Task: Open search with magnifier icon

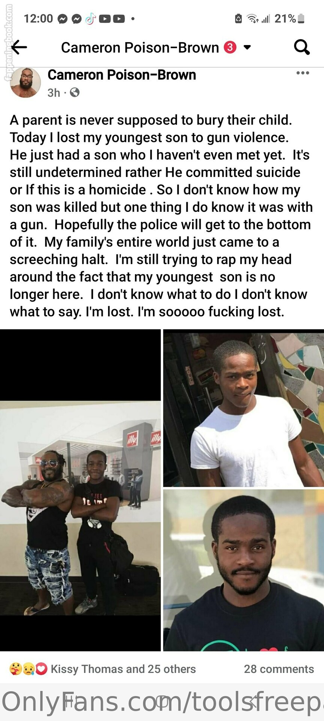Action: (x=302, y=47)
